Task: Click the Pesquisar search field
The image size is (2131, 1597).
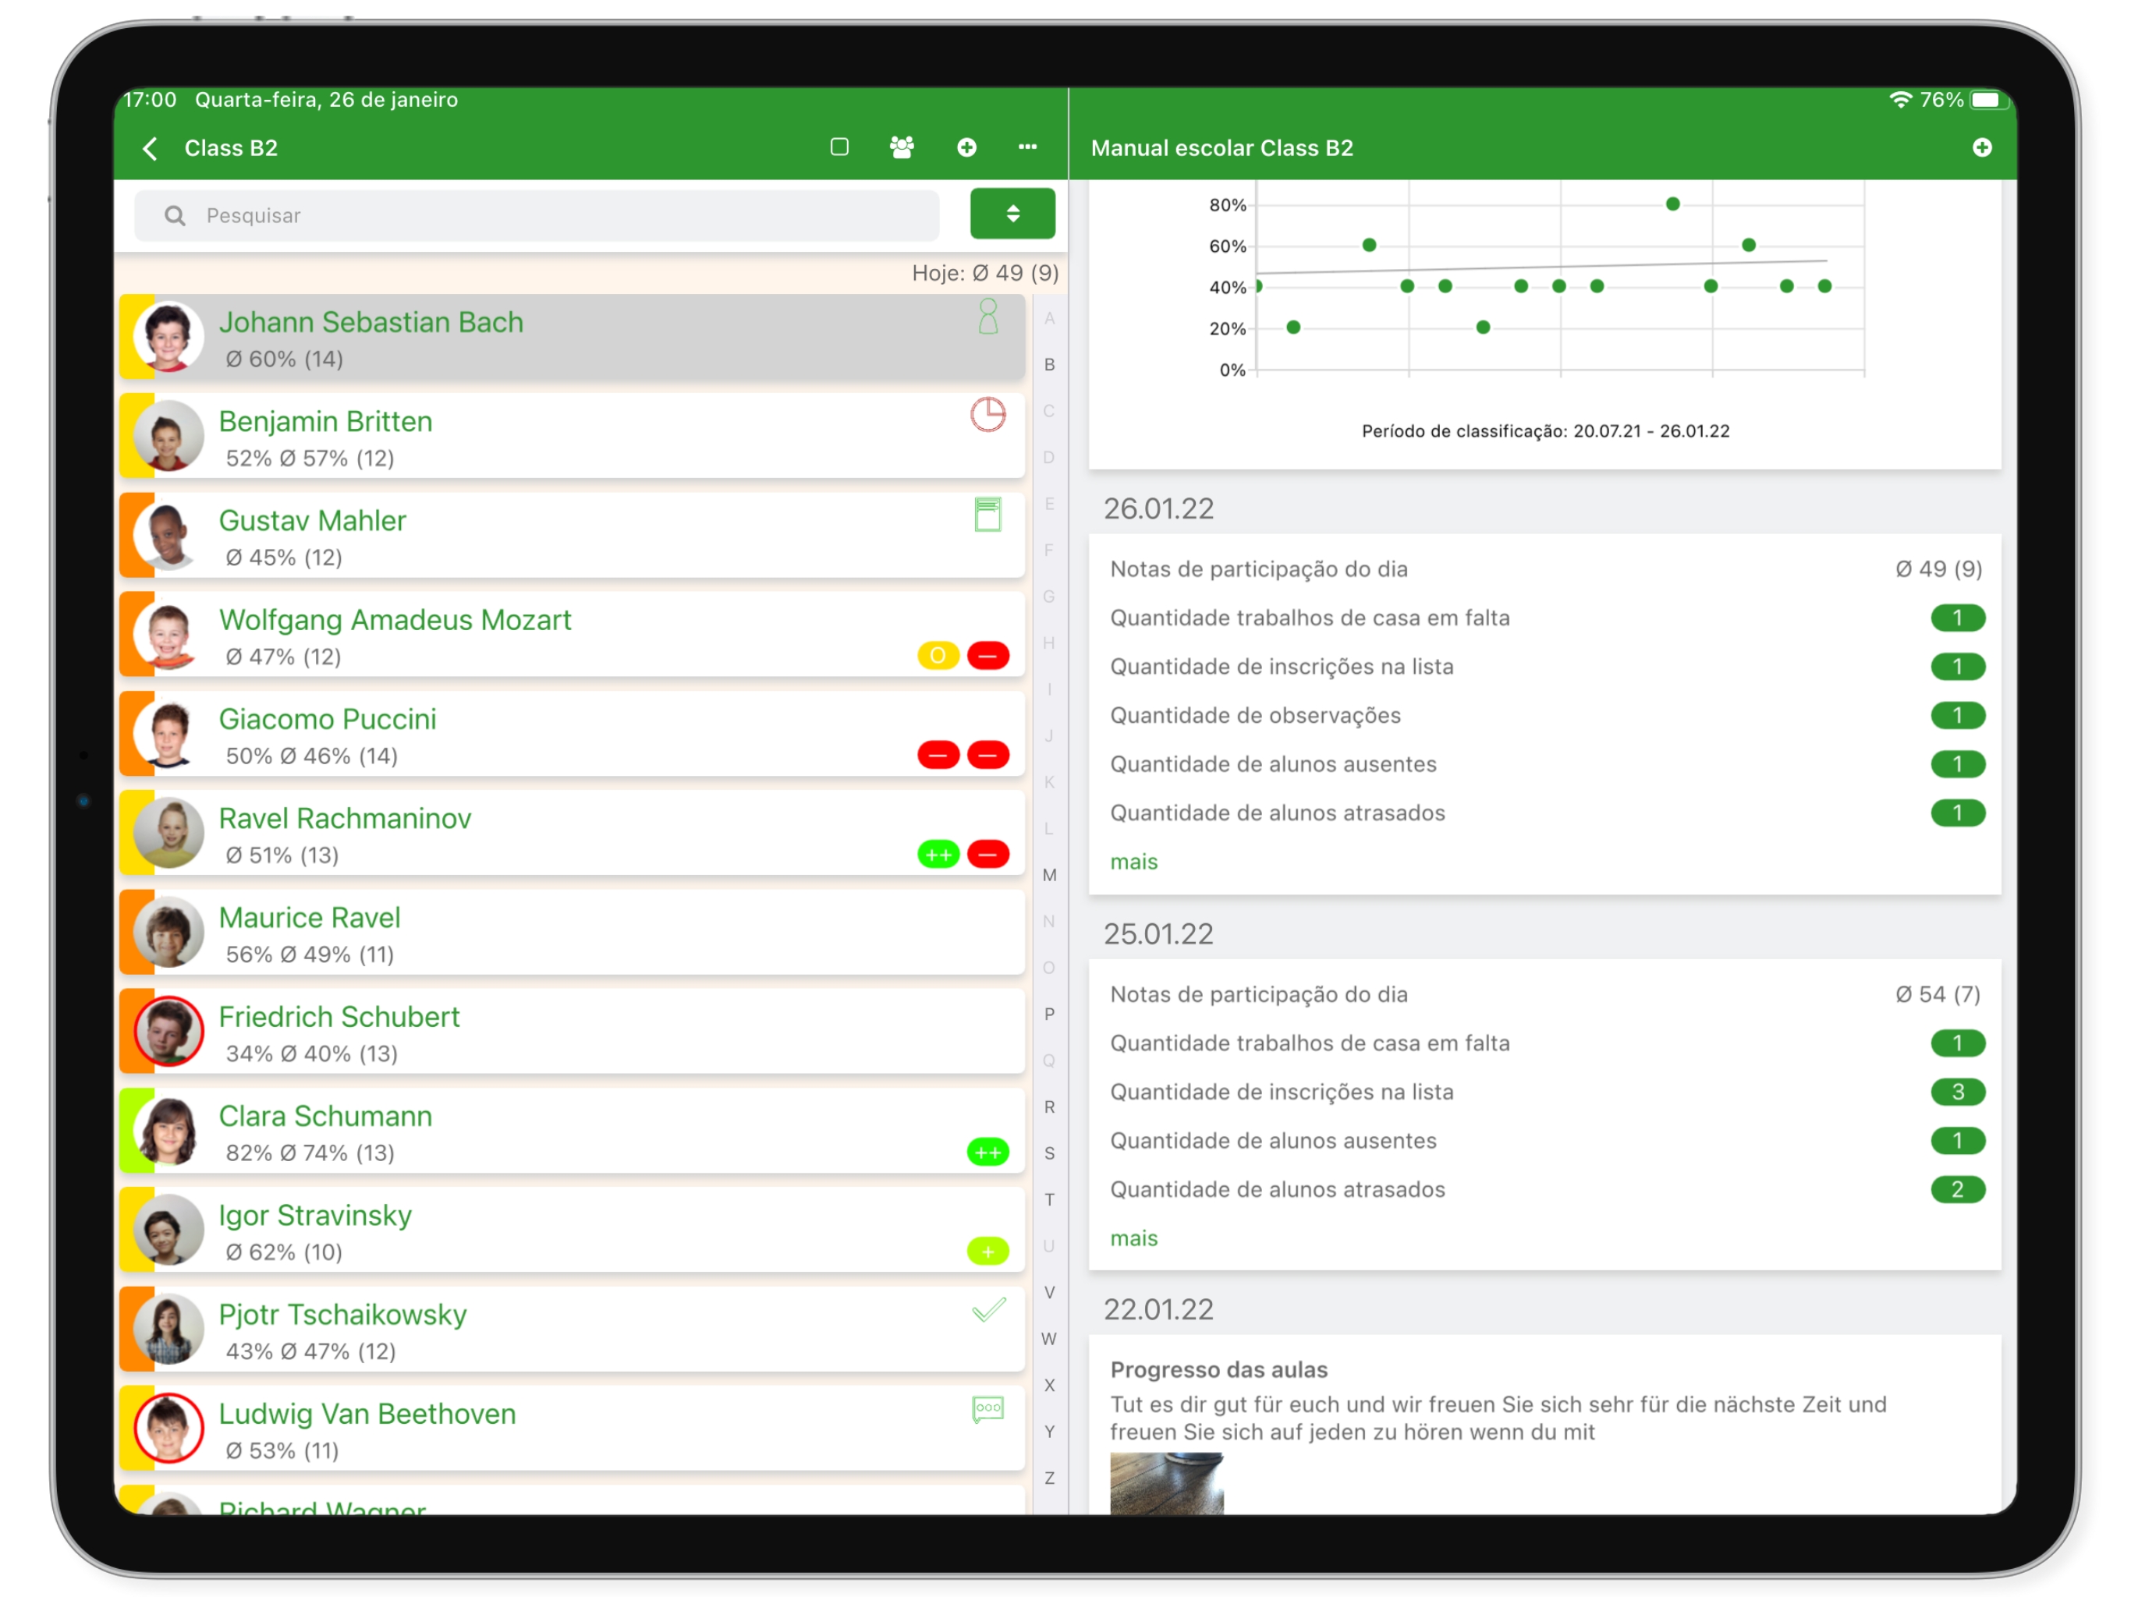Action: coord(540,216)
